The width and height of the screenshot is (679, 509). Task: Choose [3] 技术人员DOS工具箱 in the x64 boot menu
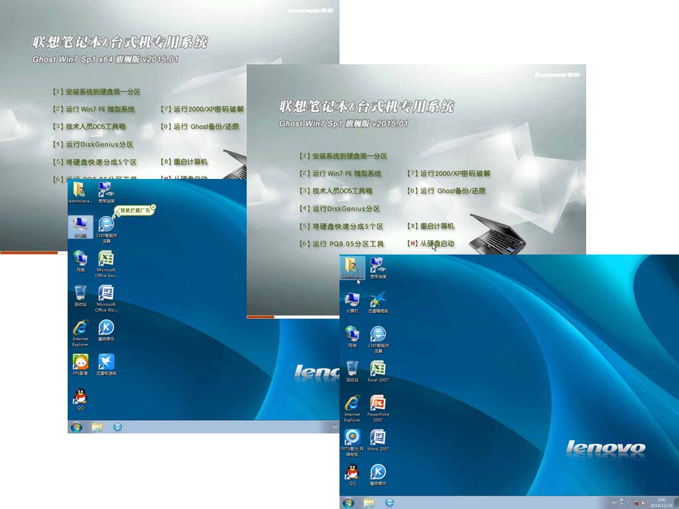[90, 127]
